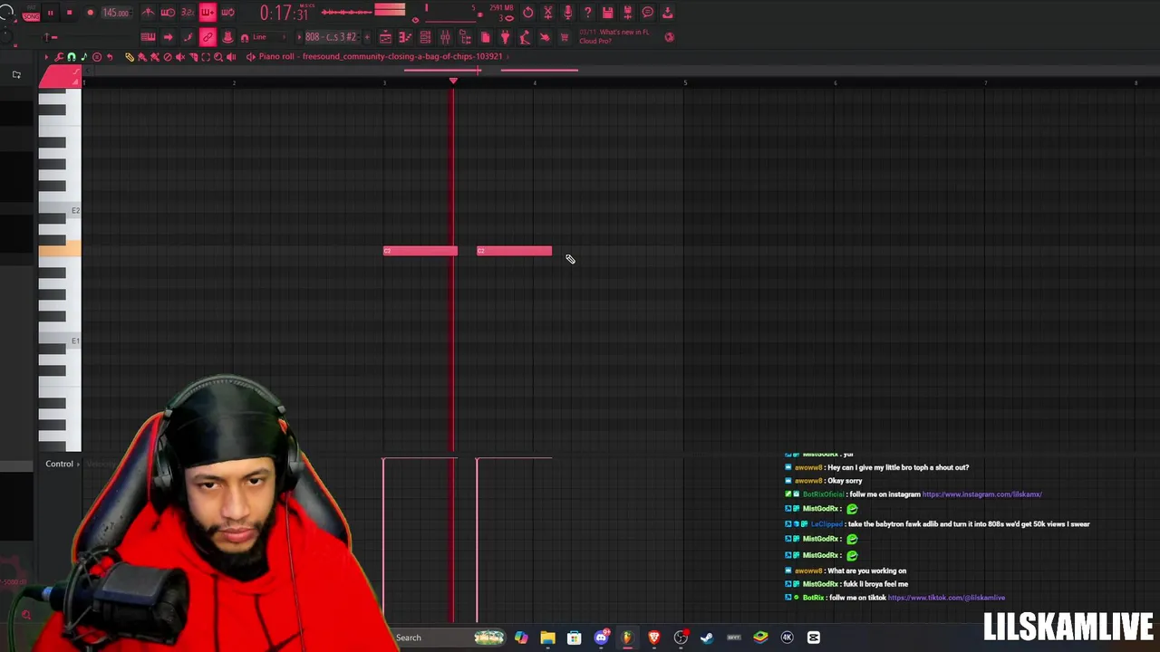
Task: Click the first pink note on C2
Action: coord(420,251)
